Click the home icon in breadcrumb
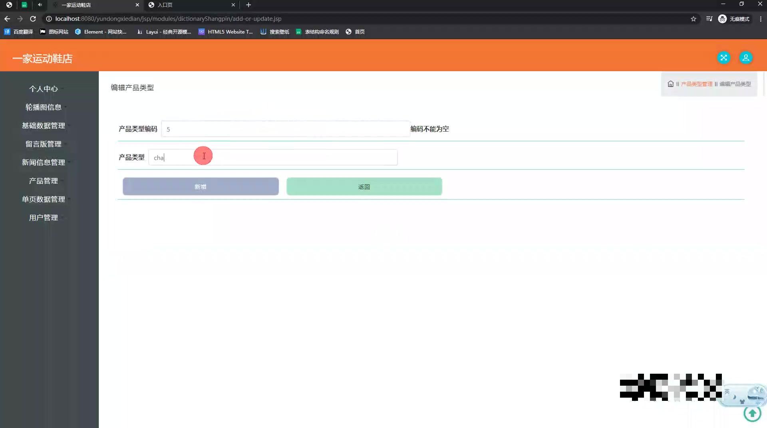This screenshot has height=428, width=767. 670,84
